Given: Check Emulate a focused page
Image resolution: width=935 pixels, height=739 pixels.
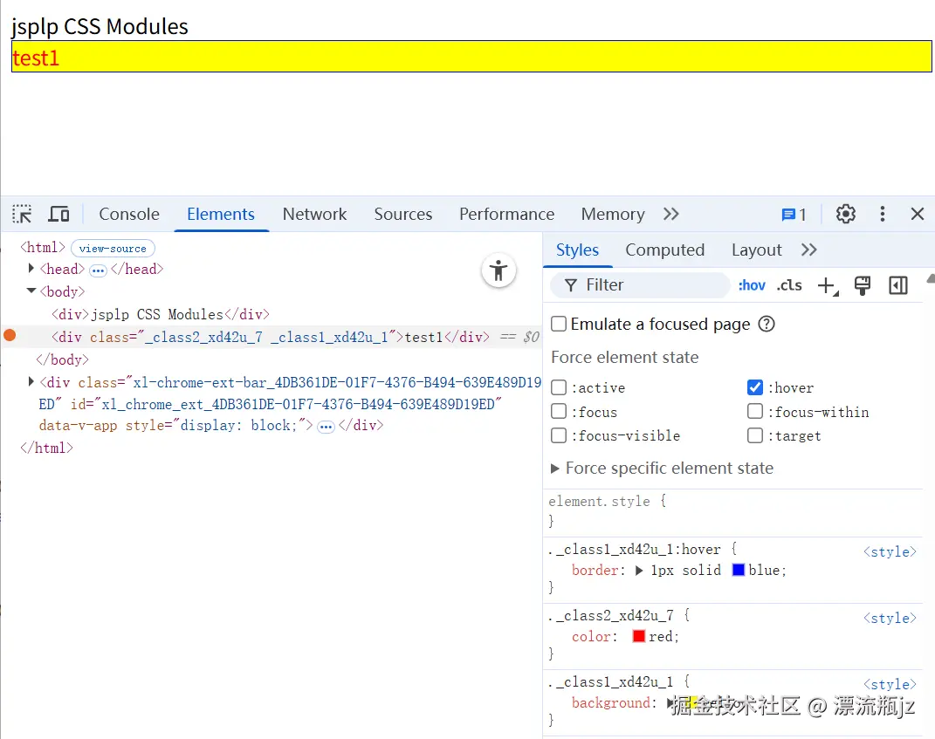Looking at the screenshot, I should (558, 324).
